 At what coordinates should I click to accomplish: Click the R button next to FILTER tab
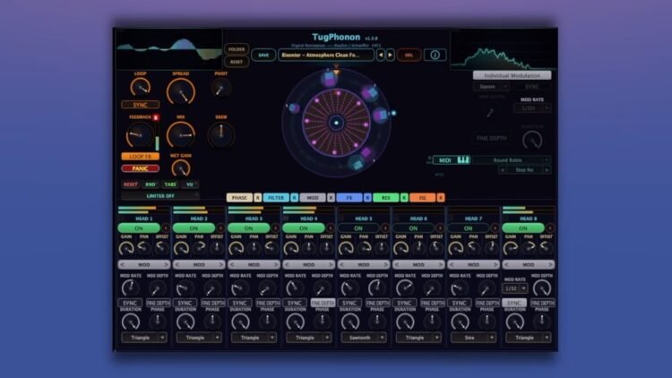(295, 198)
